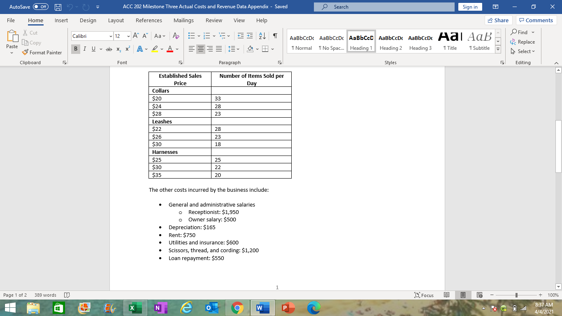
Task: Toggle bold formatting
Action: pos(75,49)
